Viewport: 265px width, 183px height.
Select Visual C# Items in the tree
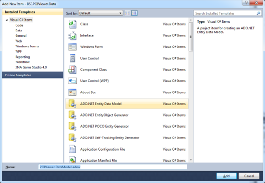tap(21, 20)
